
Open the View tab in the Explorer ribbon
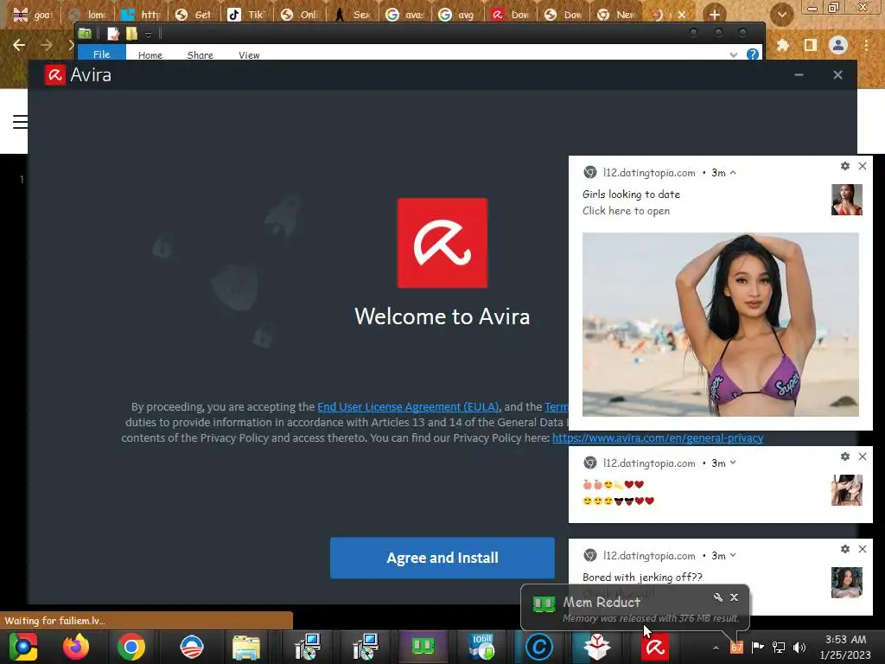pyautogui.click(x=249, y=54)
